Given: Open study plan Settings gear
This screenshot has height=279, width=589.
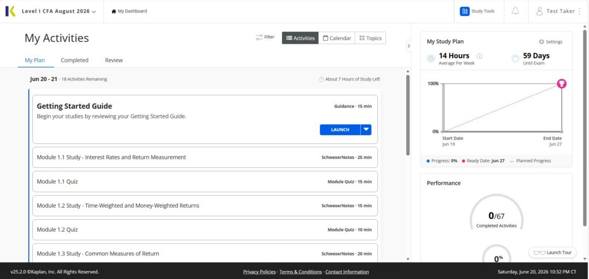Looking at the screenshot, I should [x=541, y=41].
